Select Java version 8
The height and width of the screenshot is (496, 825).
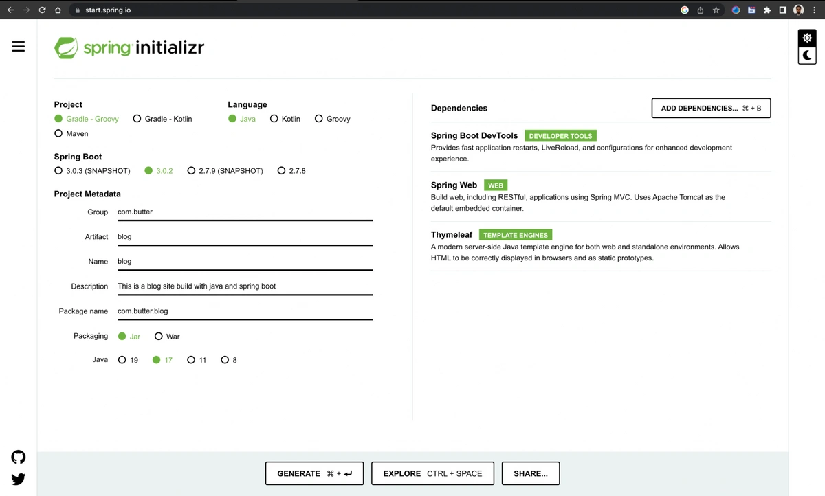[x=229, y=360]
